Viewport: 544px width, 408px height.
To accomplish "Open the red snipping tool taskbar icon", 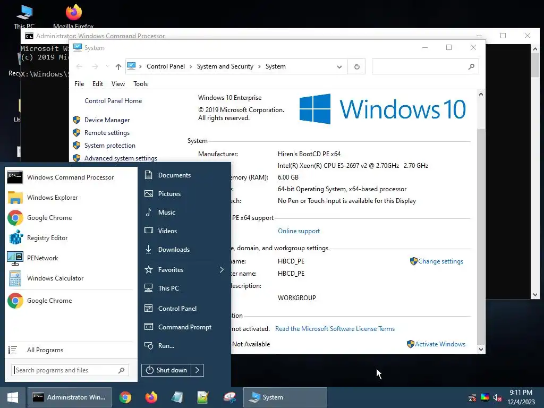I will [229, 397].
